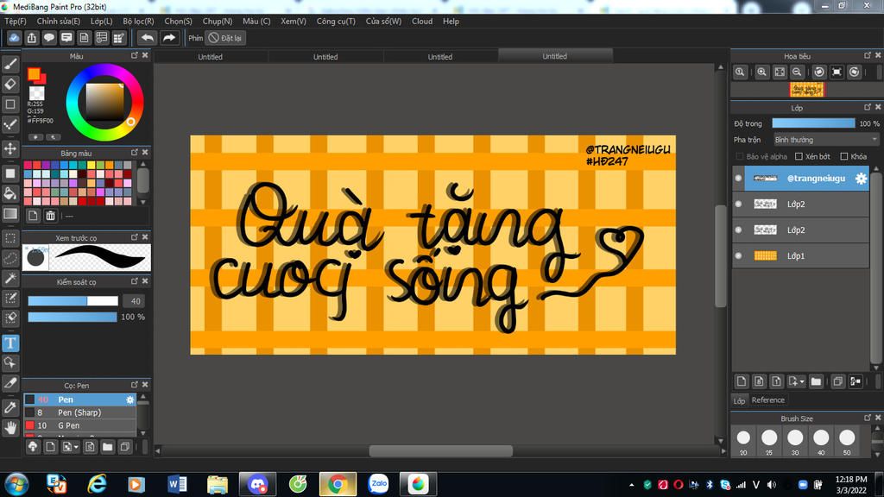Click the brush size value field 40
The height and width of the screenshot is (497, 884).
click(135, 301)
